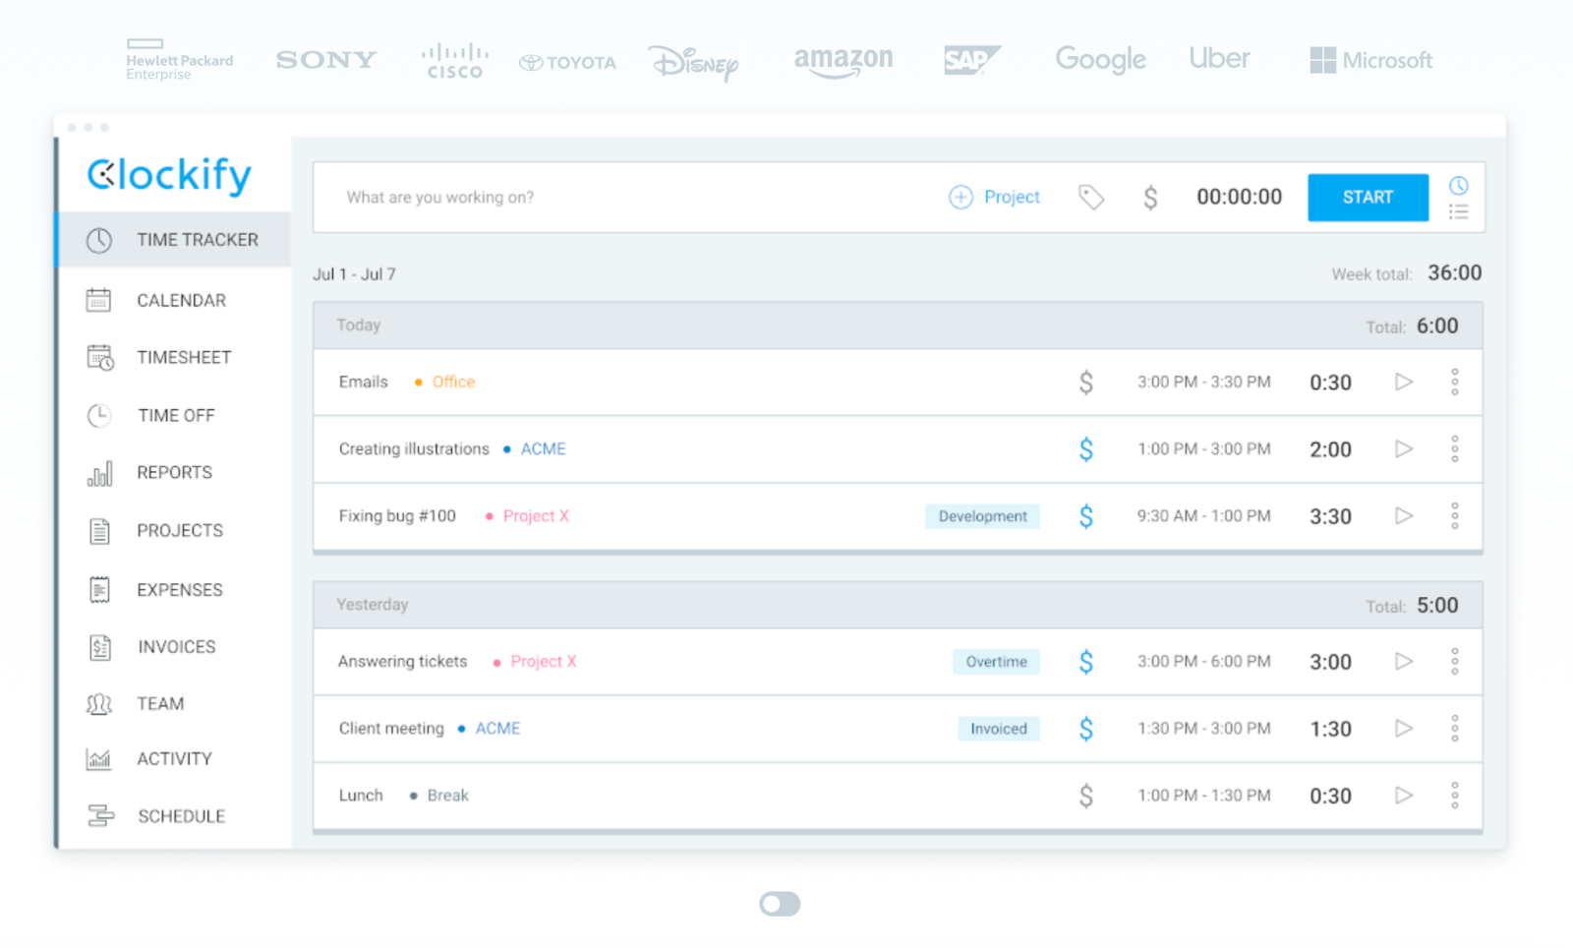Navigate to Projects

pyautogui.click(x=180, y=530)
